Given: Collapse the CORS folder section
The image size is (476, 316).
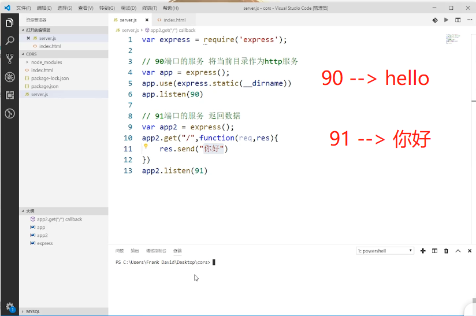Looking at the screenshot, I should (x=64, y=54).
